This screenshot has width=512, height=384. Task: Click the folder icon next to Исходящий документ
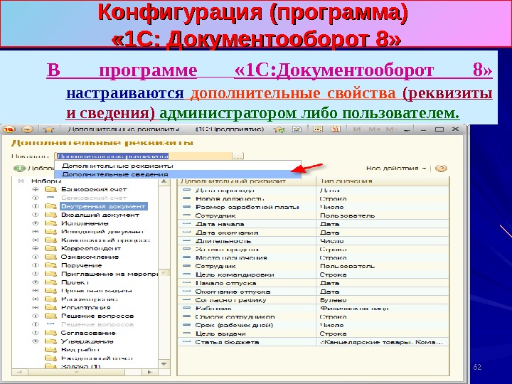(x=50, y=232)
